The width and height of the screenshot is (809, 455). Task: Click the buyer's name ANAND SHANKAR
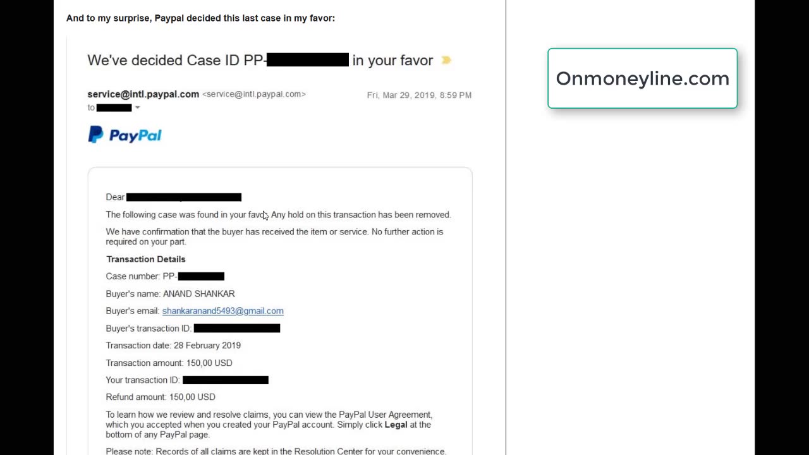coord(198,294)
